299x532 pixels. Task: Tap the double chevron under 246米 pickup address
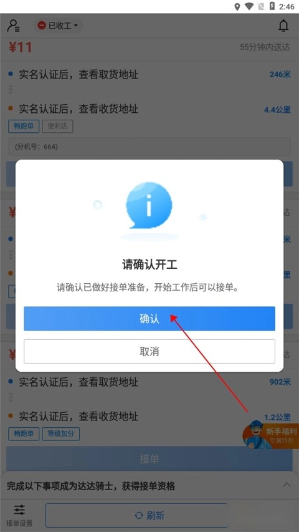click(x=11, y=90)
